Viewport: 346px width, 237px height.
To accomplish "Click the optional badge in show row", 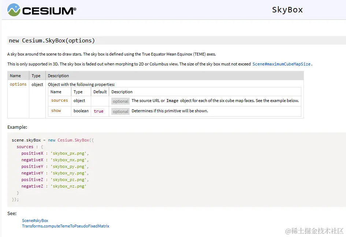I will pyautogui.click(x=120, y=112).
